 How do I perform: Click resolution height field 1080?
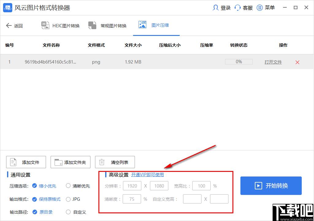159,186
